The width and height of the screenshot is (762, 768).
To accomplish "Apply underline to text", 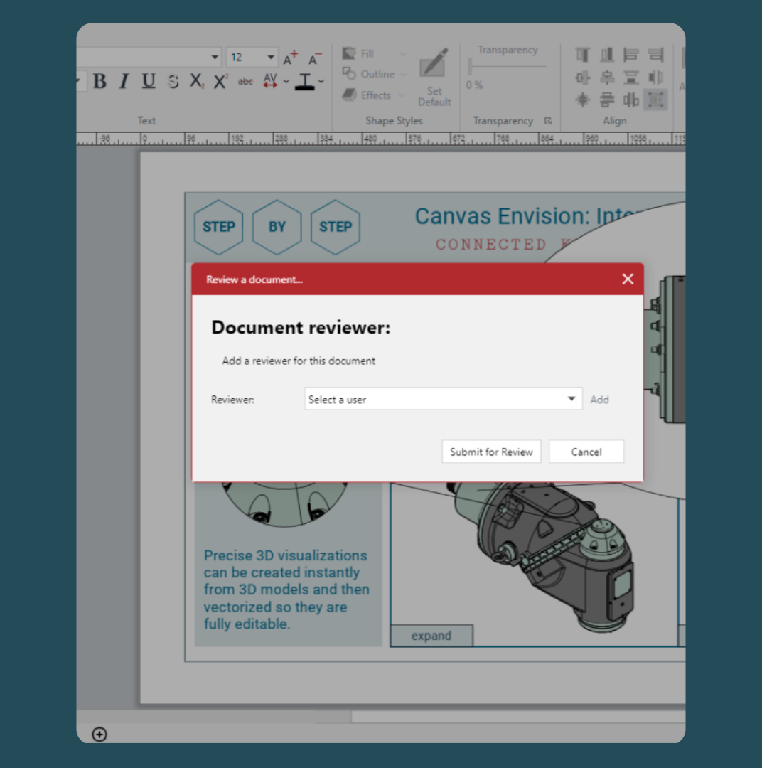I will coord(148,82).
